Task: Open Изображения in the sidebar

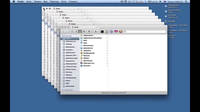Action: (70, 78)
